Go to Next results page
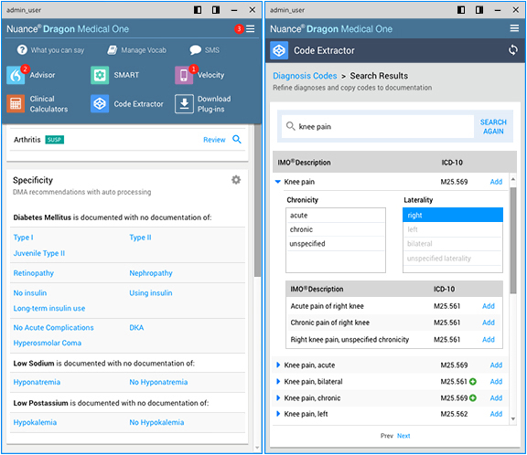This screenshot has width=527, height=455. pos(403,436)
